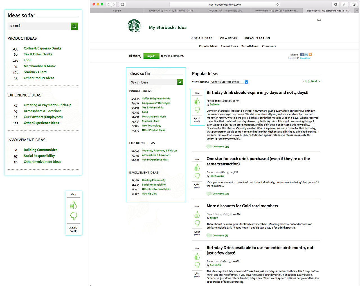
Task: Thumbs up the 30 days birthday drink idea
Action: click(x=197, y=101)
